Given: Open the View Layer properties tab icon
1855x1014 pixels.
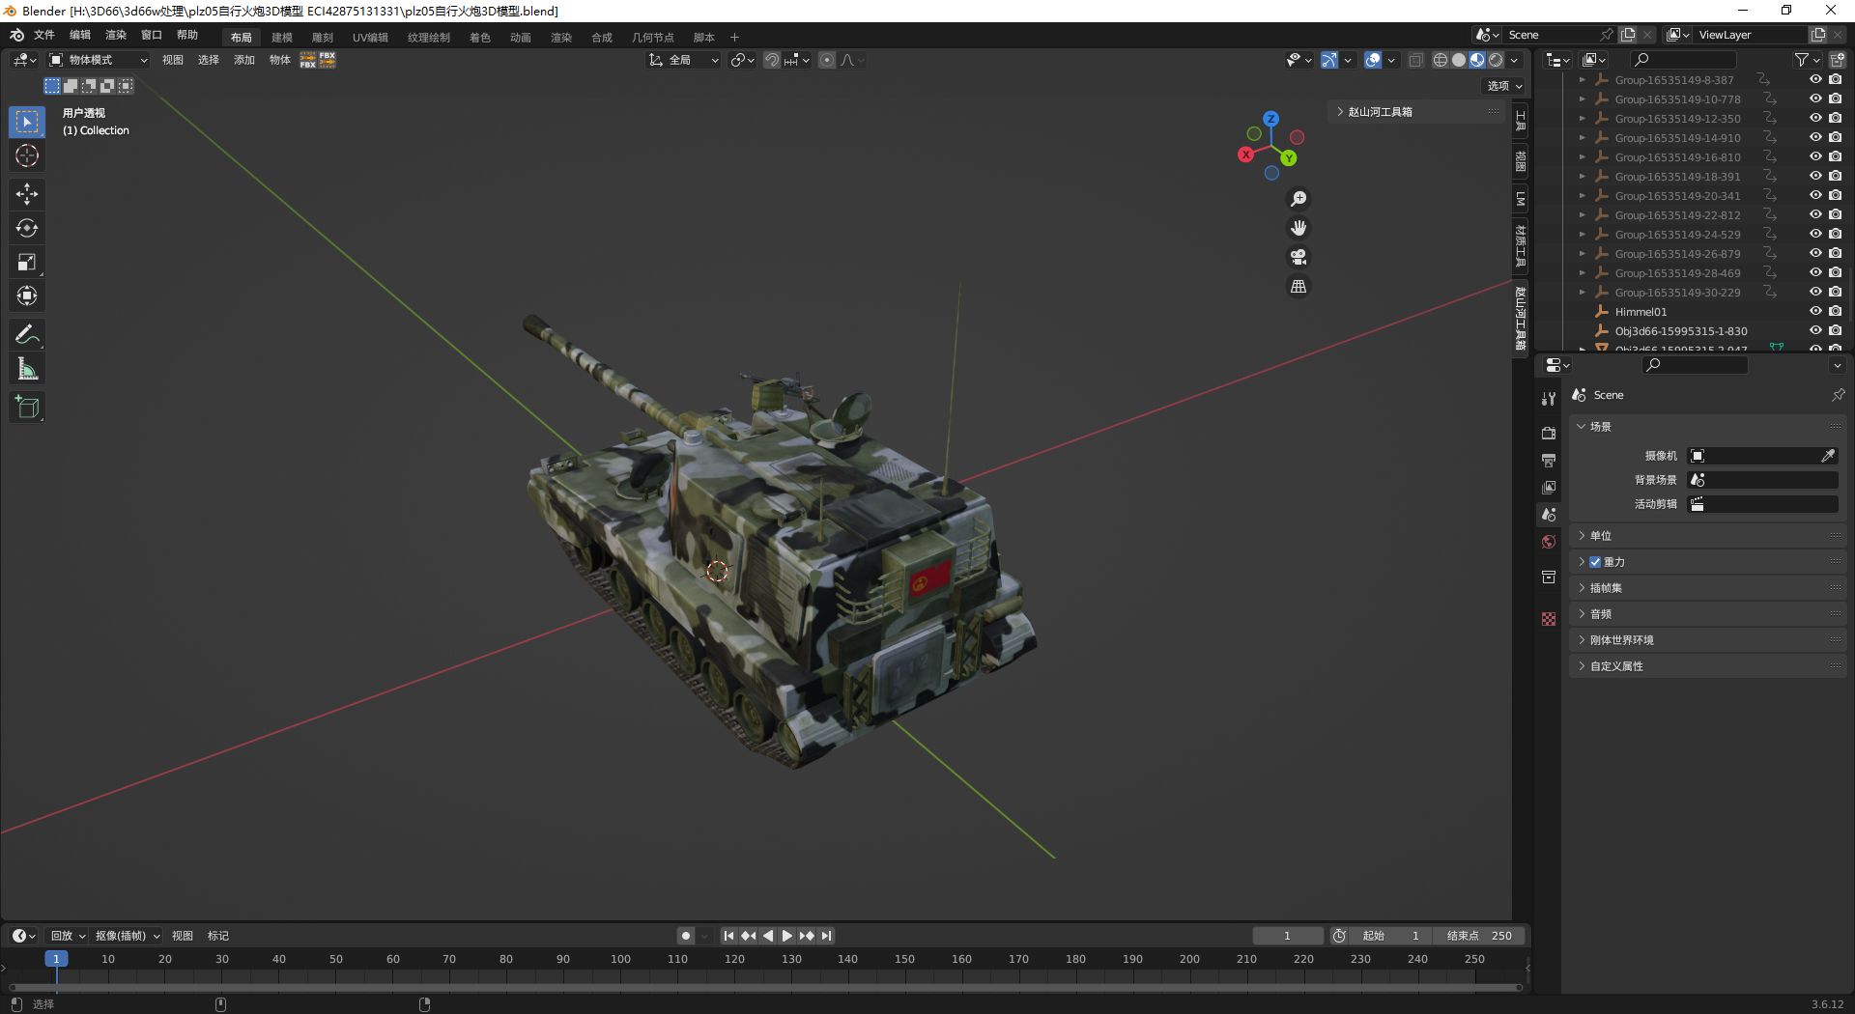Looking at the screenshot, I should point(1549,488).
